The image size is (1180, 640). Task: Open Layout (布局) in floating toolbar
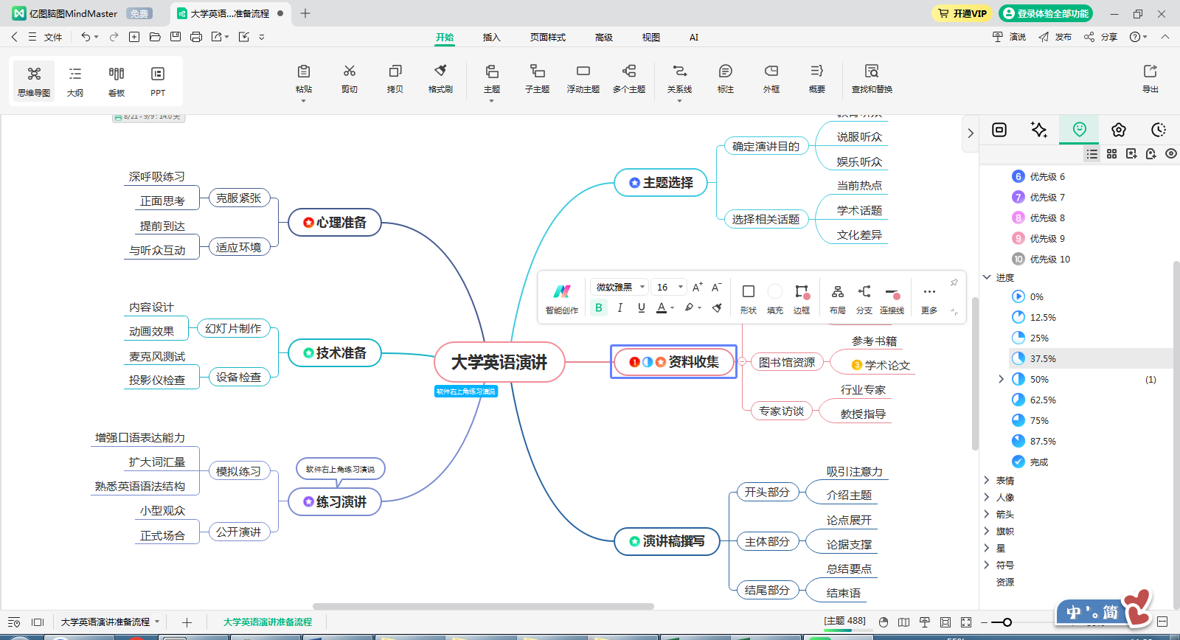(838, 299)
